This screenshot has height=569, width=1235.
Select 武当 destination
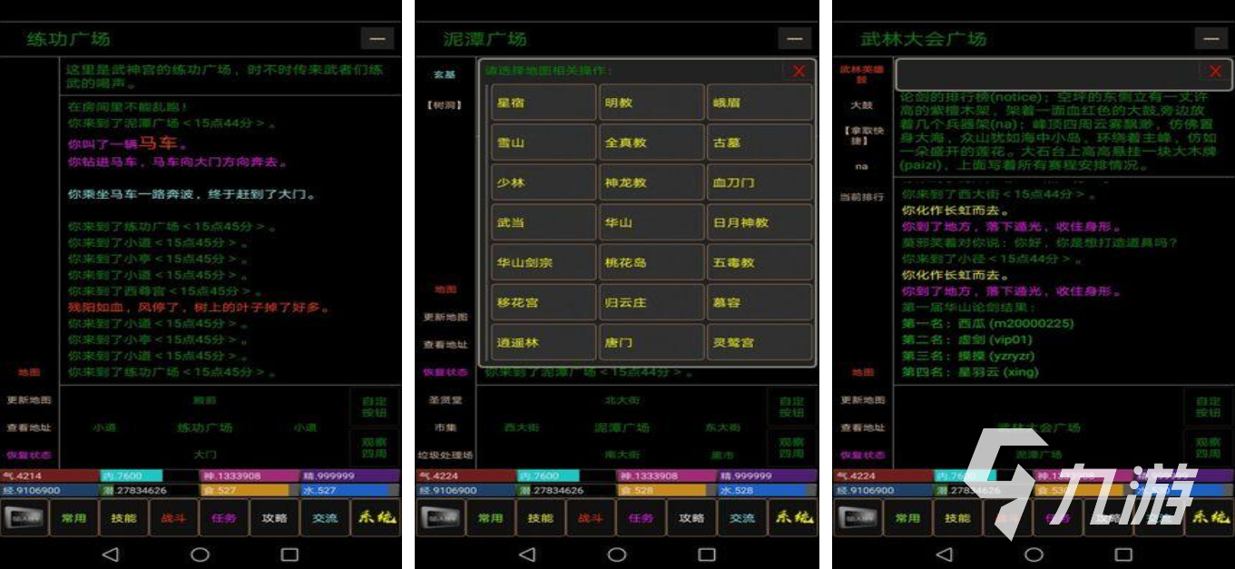(x=543, y=222)
